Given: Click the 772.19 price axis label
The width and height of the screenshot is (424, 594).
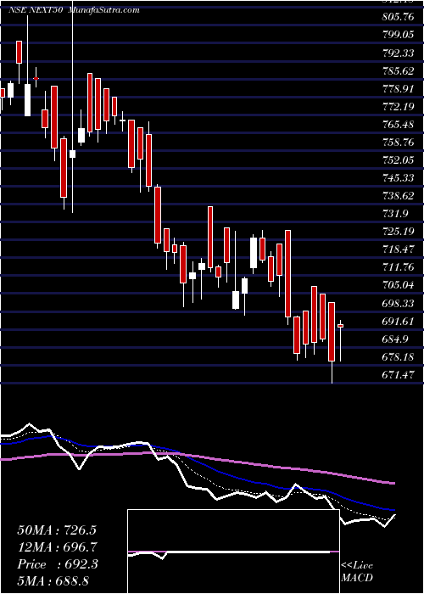Looking at the screenshot, I should coord(397,107).
